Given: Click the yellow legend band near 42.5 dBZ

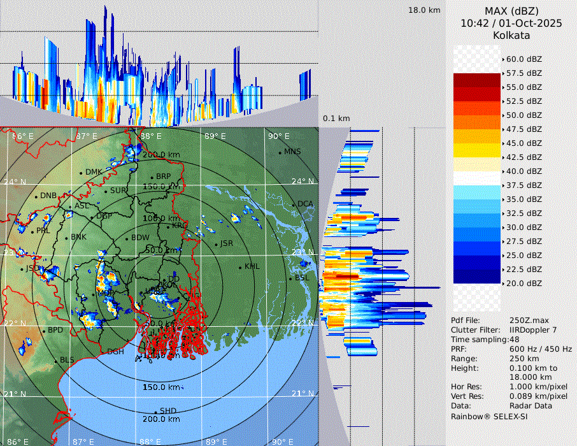Looking at the screenshot, I should coord(476,150).
